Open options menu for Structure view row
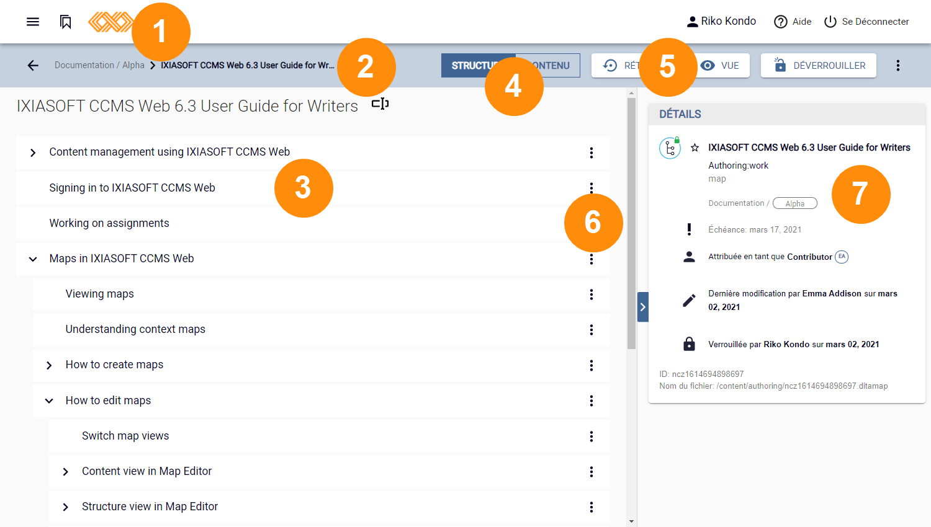Viewport: 931px width, 527px height. 591,507
